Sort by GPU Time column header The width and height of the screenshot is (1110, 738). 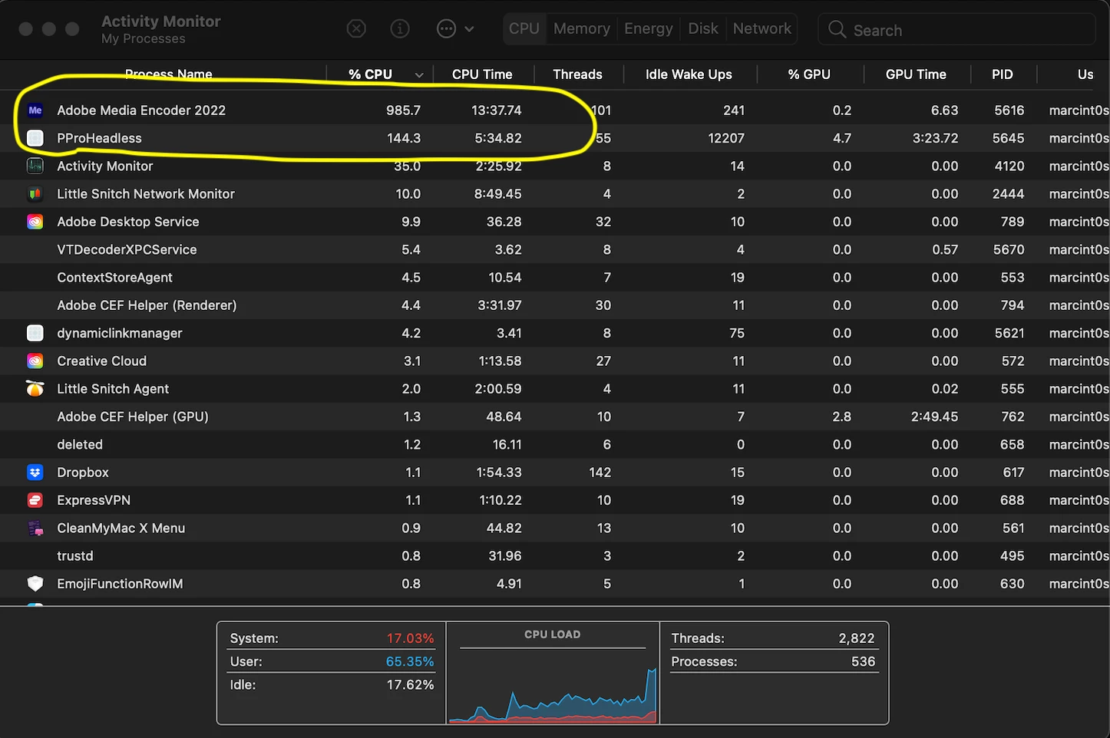tap(916, 74)
